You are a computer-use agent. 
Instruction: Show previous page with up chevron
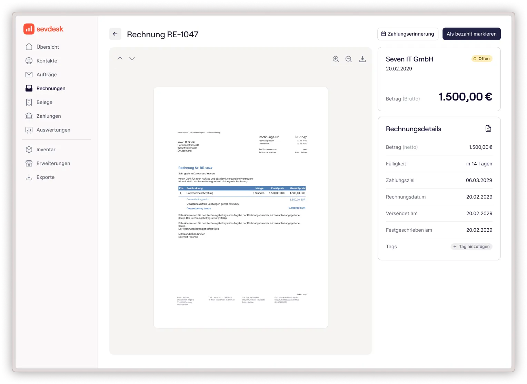[x=120, y=58]
